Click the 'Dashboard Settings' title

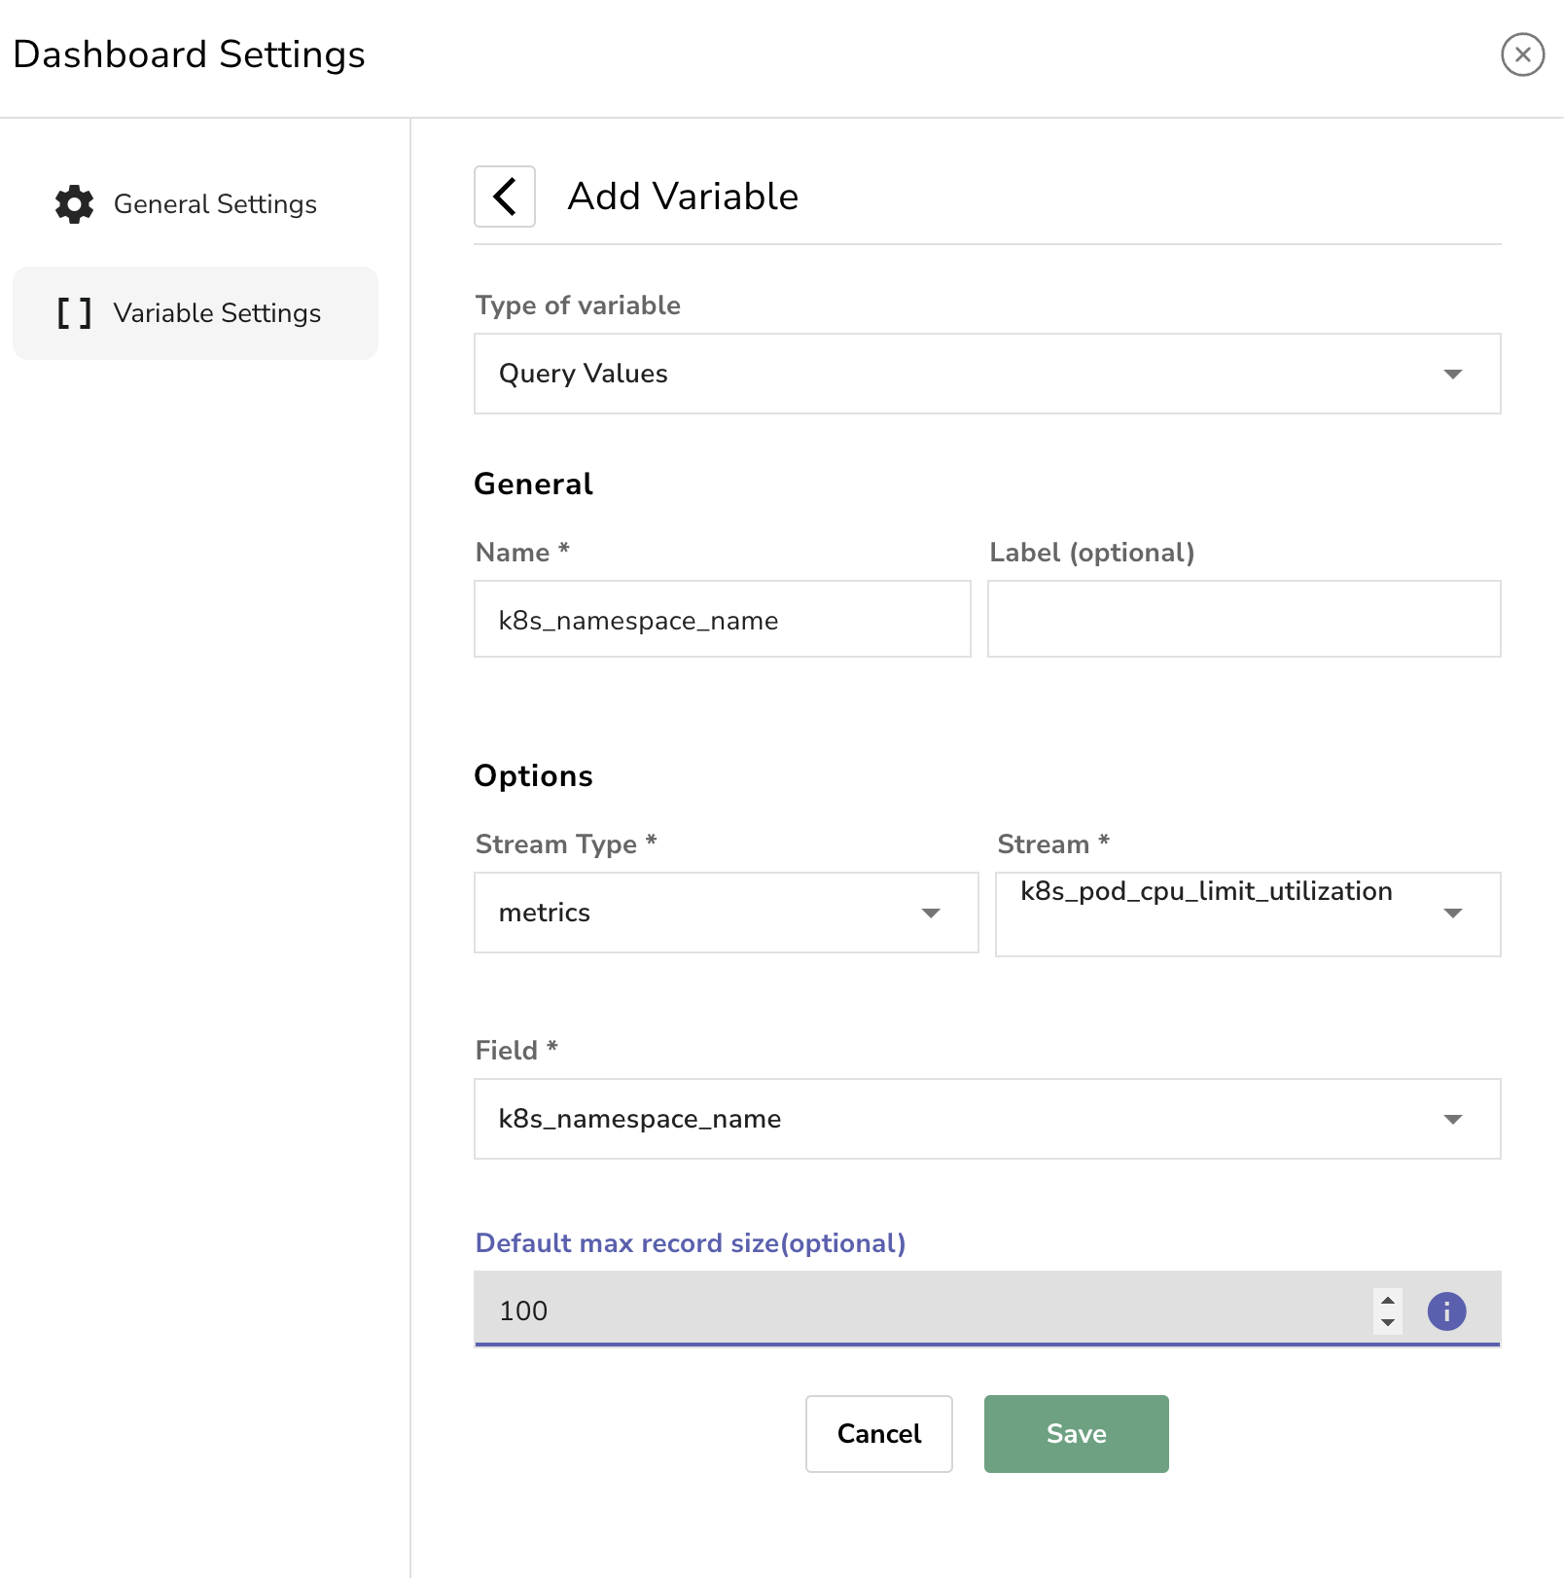click(x=189, y=54)
